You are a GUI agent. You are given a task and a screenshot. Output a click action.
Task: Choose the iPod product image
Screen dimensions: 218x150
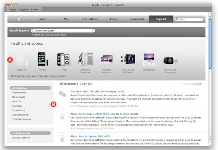point(64,60)
